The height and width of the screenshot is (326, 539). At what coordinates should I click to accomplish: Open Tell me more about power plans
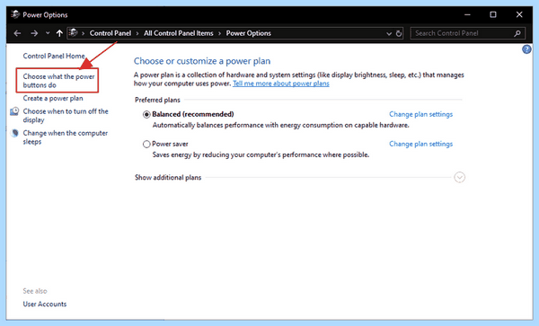(x=281, y=84)
